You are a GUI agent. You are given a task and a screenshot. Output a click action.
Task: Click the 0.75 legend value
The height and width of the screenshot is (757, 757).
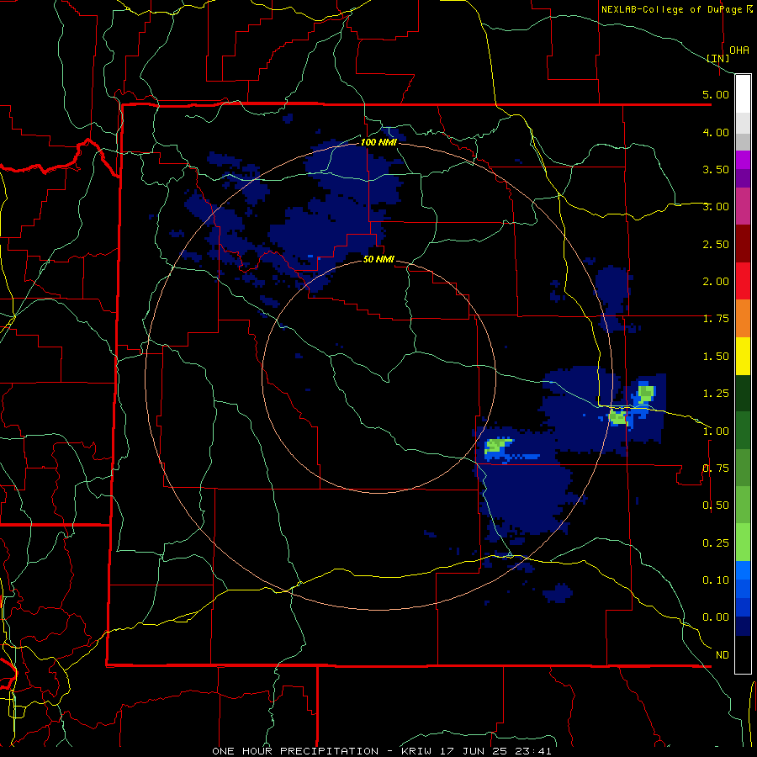[x=716, y=468]
